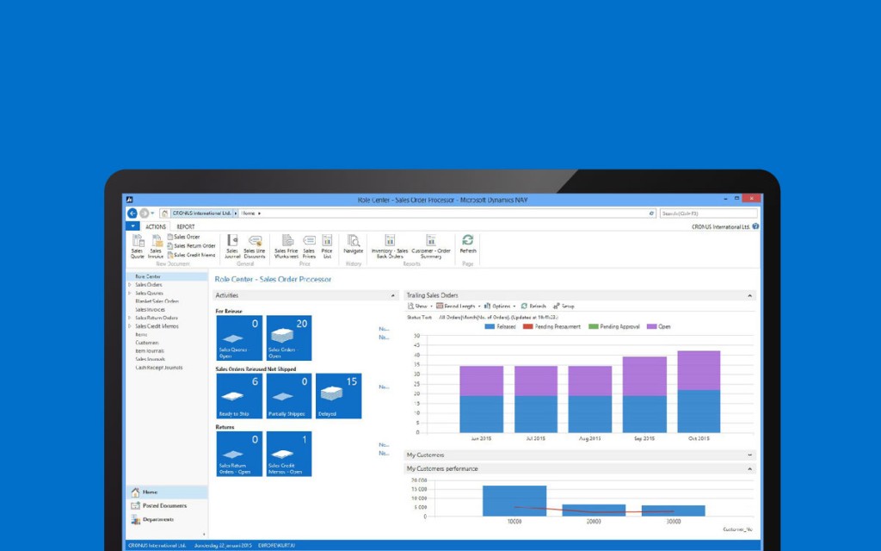Select Customers in the navigation list
The image size is (881, 551).
coord(146,343)
